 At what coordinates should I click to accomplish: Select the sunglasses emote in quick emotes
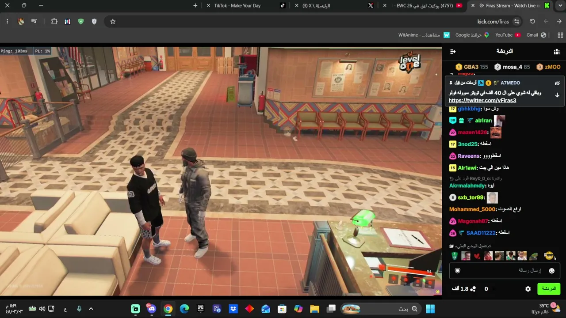pyautogui.click(x=549, y=256)
